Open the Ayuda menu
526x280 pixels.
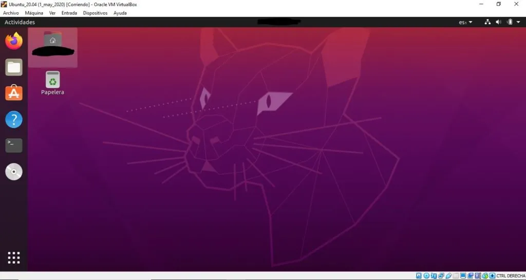(120, 13)
